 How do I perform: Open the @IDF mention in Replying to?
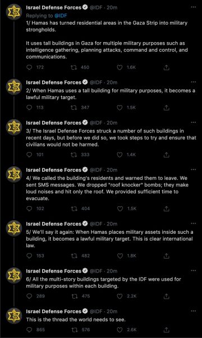click(61, 16)
